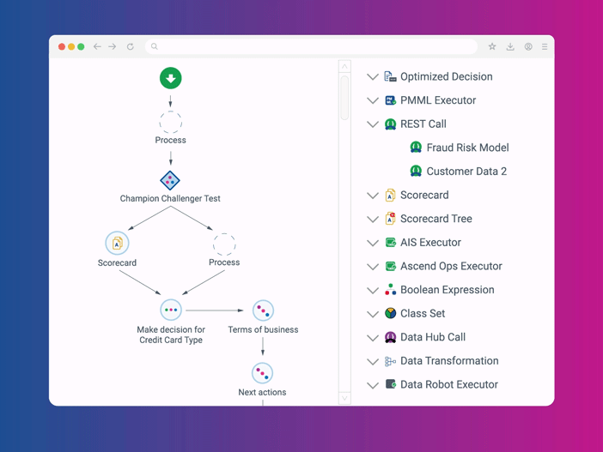This screenshot has height=452, width=603.
Task: Click the Scorecard Tree label
Action: [x=435, y=219]
